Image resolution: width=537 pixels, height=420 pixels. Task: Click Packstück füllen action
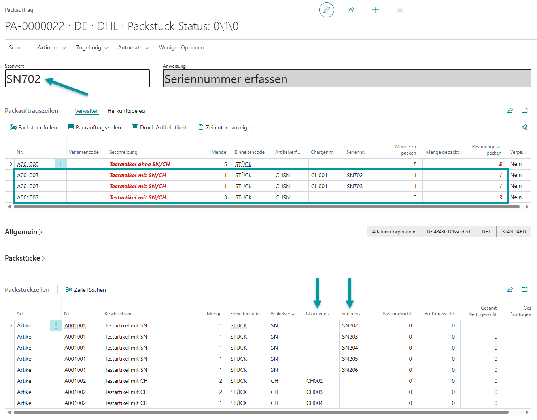[34, 127]
